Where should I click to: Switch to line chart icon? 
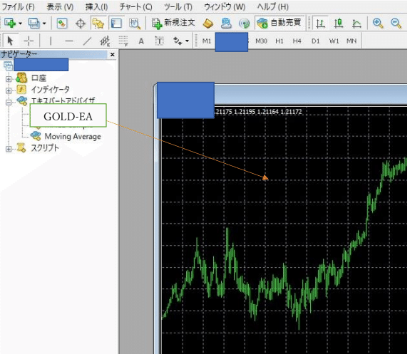click(x=357, y=24)
